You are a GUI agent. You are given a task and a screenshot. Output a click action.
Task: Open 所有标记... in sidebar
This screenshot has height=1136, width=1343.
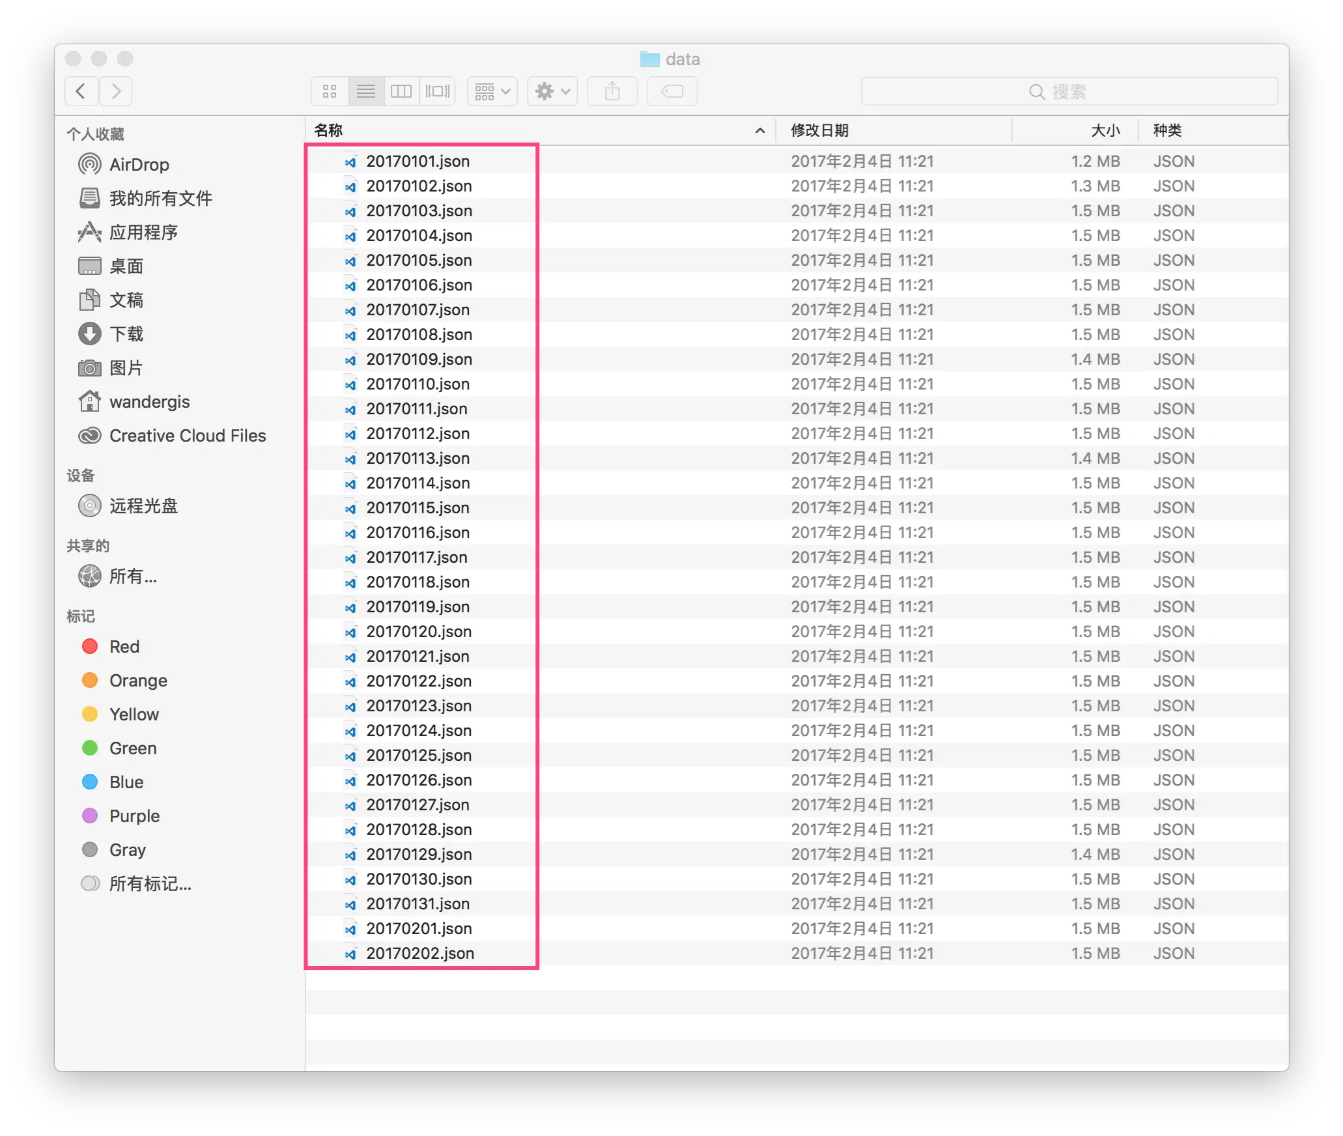[x=150, y=884]
